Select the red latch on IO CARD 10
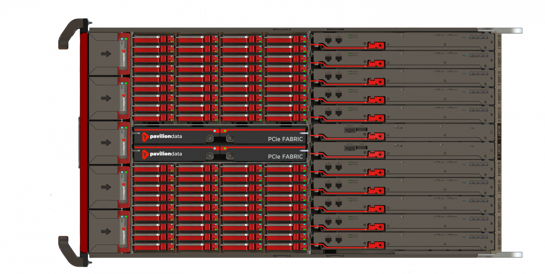545x274 pixels. click(376, 245)
